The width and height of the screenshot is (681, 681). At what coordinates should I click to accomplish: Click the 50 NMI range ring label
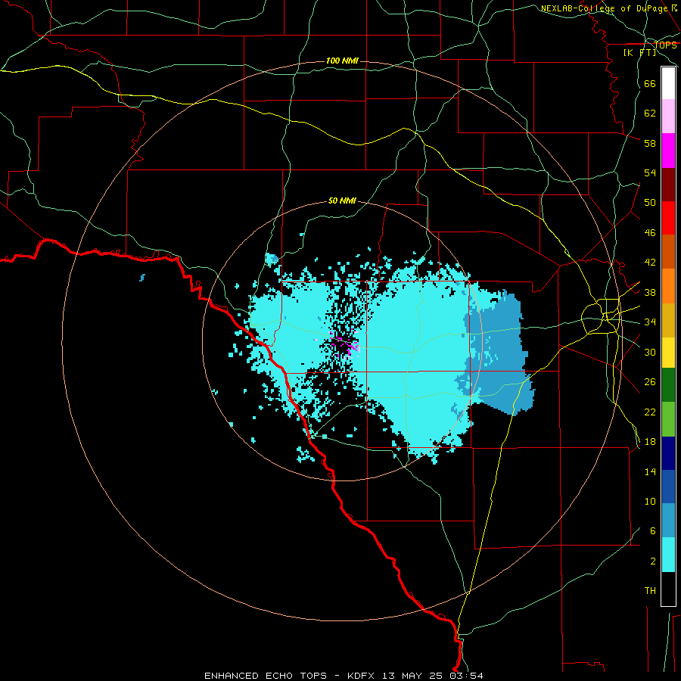pos(342,201)
